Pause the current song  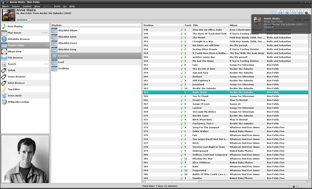tap(293, 13)
